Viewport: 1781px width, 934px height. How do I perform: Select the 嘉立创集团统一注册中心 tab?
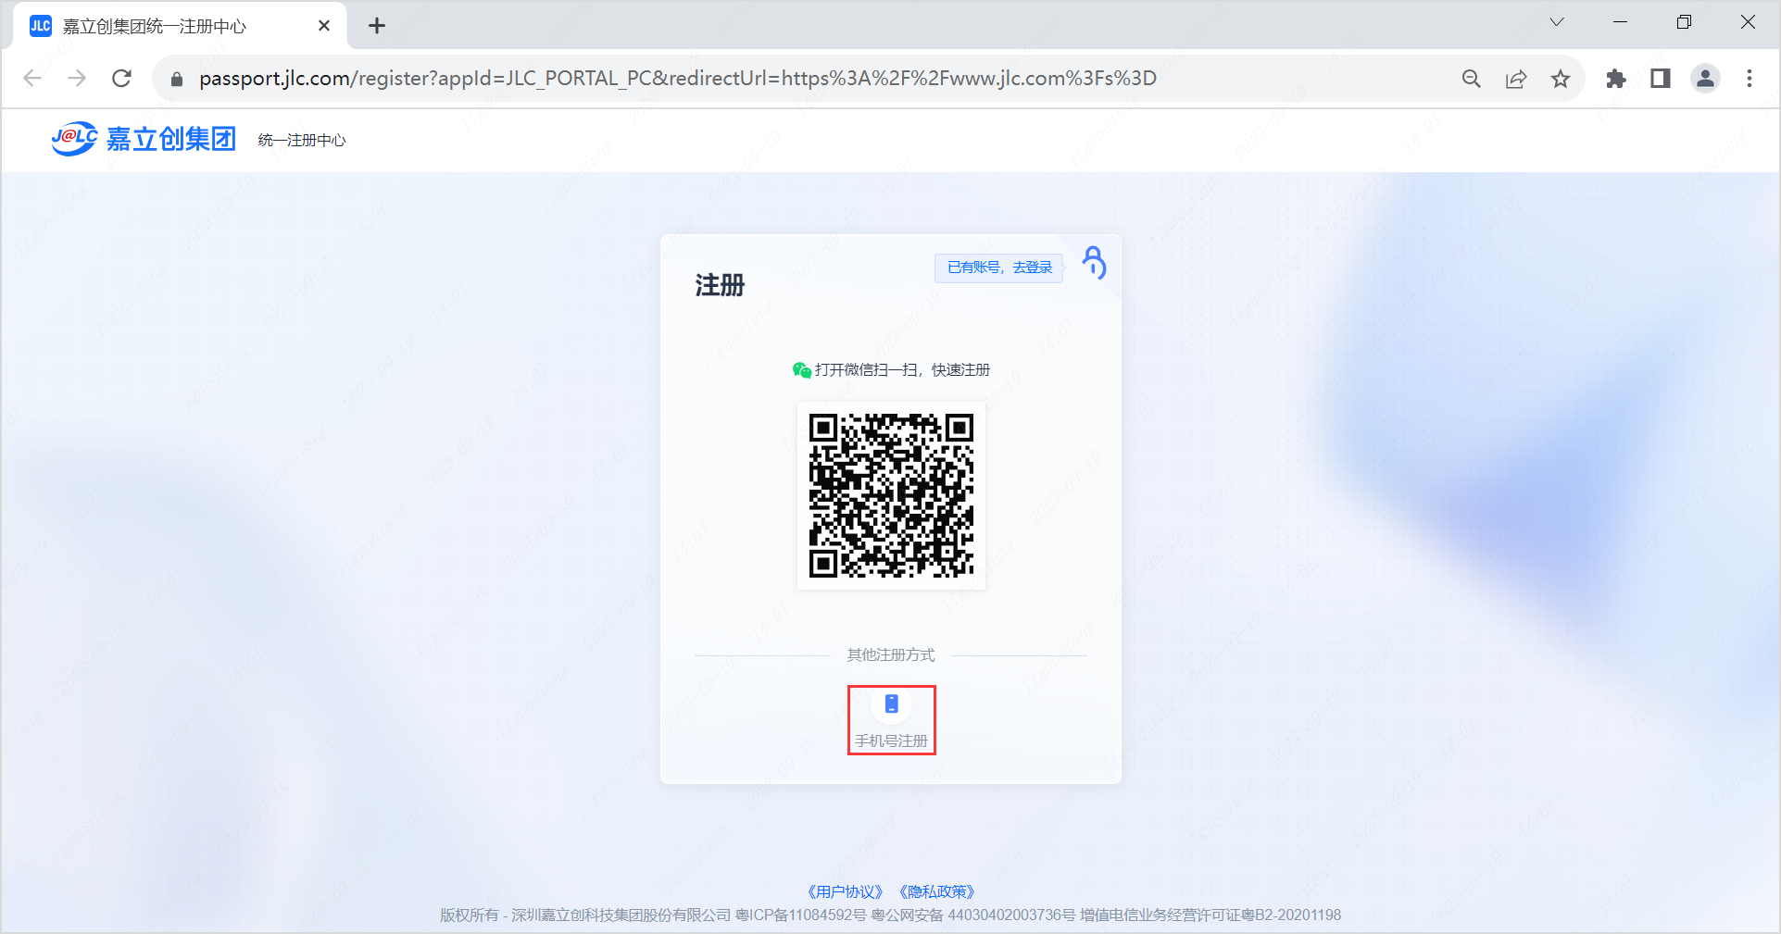pos(167,26)
